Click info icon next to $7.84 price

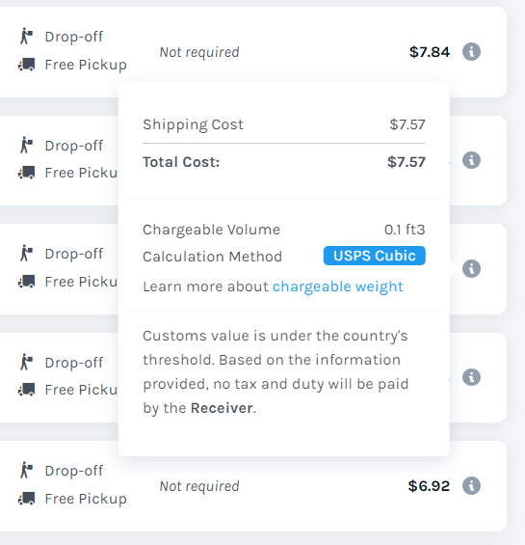471,52
